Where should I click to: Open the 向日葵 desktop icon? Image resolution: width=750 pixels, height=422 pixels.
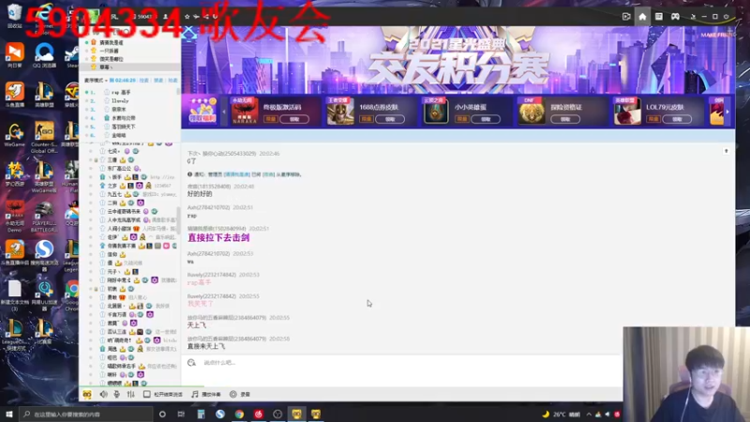click(14, 55)
